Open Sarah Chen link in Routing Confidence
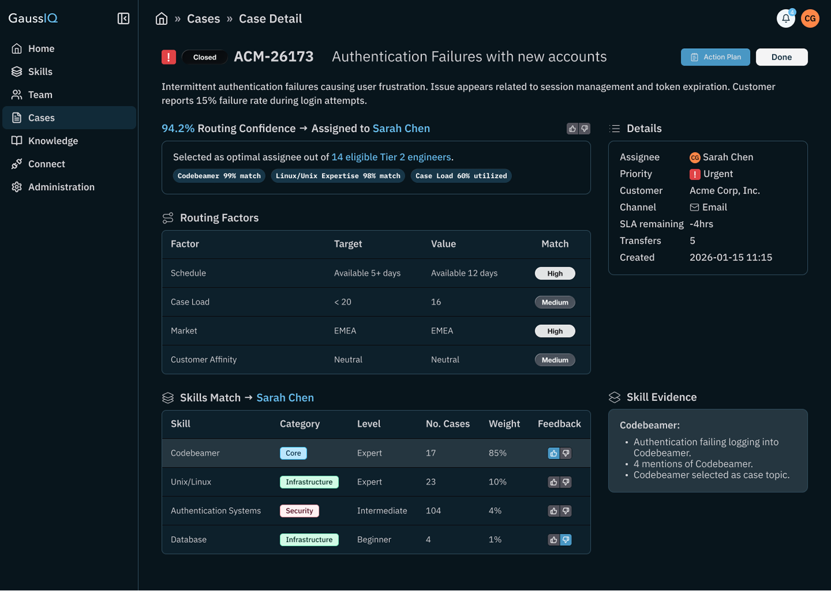Screen dimensions: 831x591 click(401, 129)
